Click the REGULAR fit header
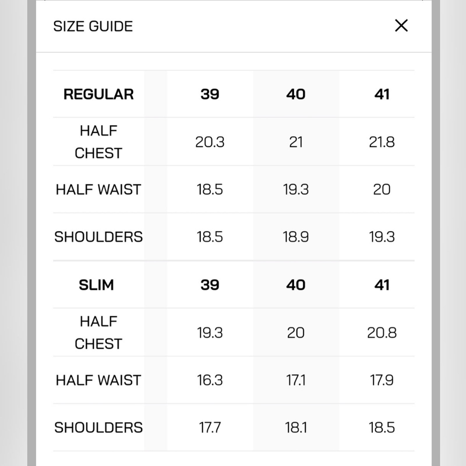466x466 pixels. point(98,94)
